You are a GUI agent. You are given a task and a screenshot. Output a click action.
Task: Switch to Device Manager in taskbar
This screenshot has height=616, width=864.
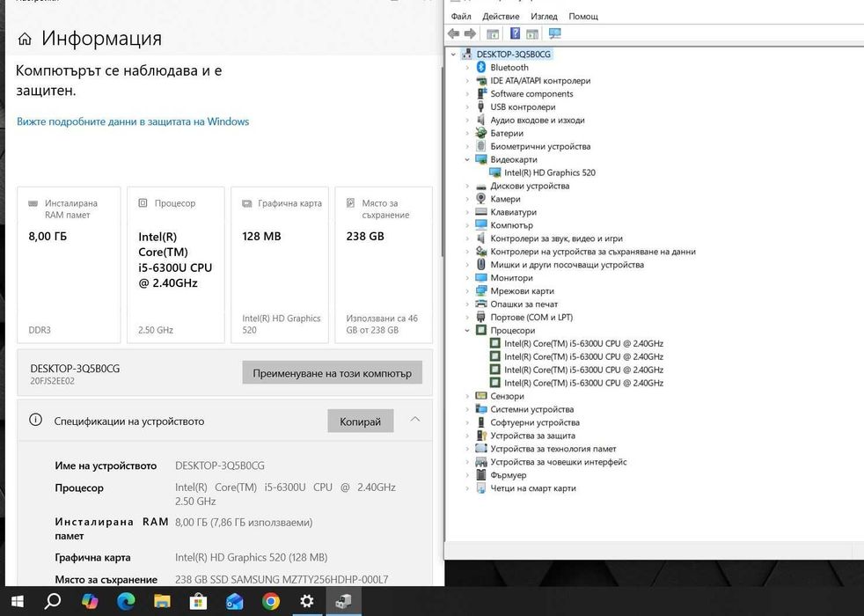(x=344, y=601)
